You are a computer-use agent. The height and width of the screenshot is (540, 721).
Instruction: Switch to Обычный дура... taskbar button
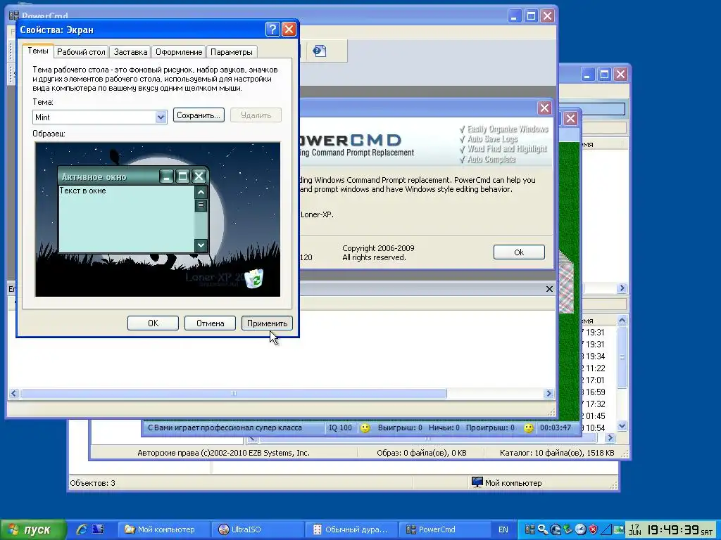[351, 529]
